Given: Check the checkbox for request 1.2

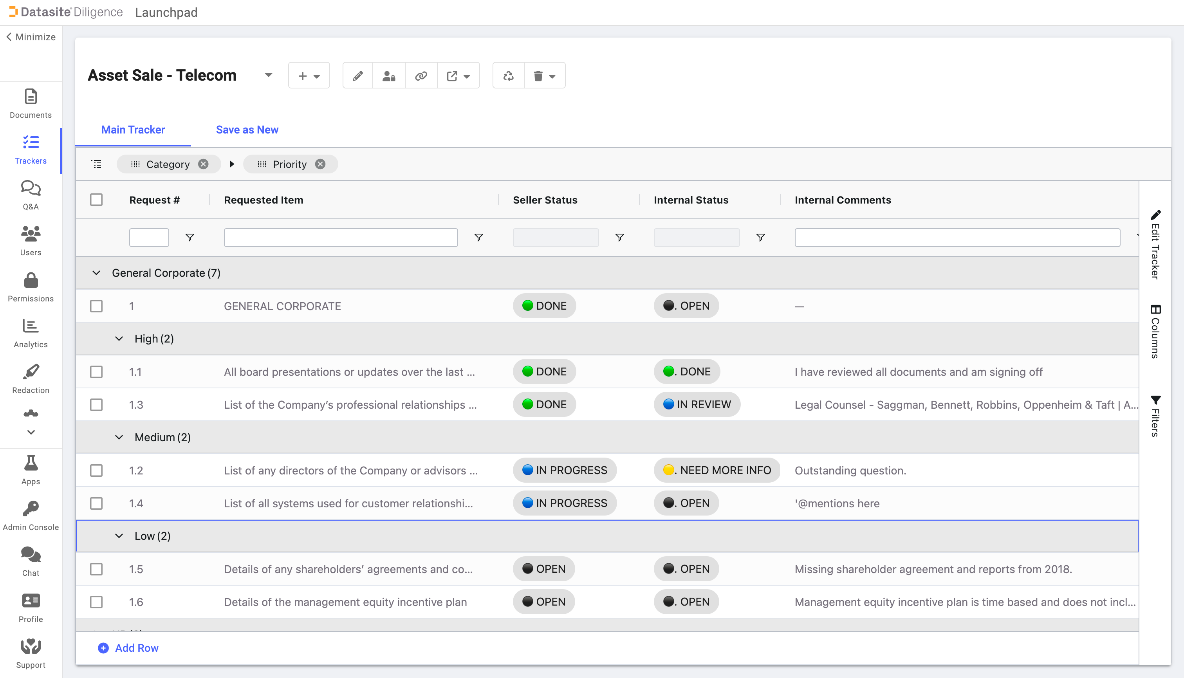Looking at the screenshot, I should (x=96, y=470).
